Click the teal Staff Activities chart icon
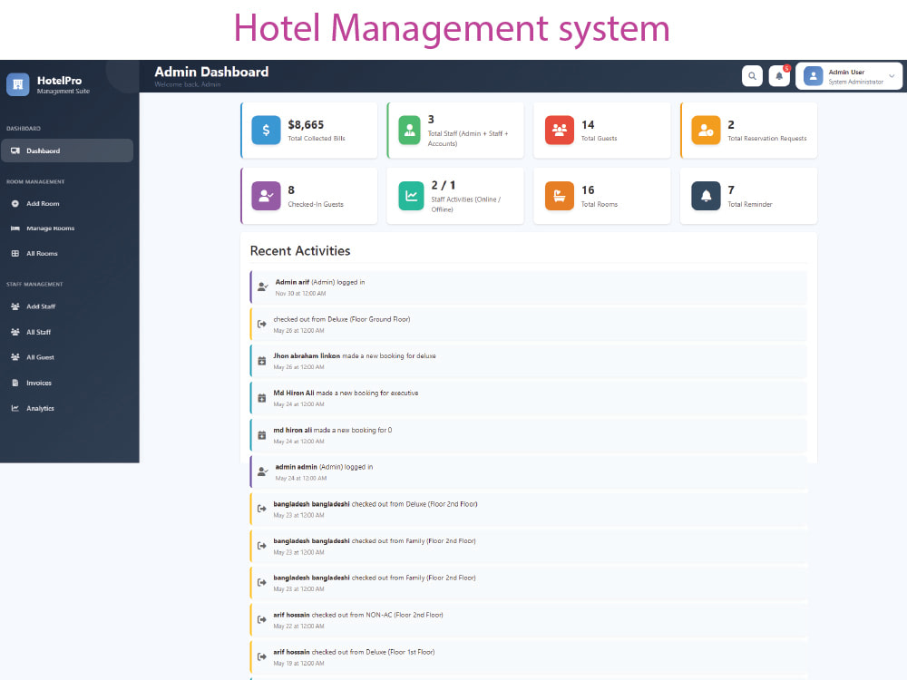 [411, 196]
